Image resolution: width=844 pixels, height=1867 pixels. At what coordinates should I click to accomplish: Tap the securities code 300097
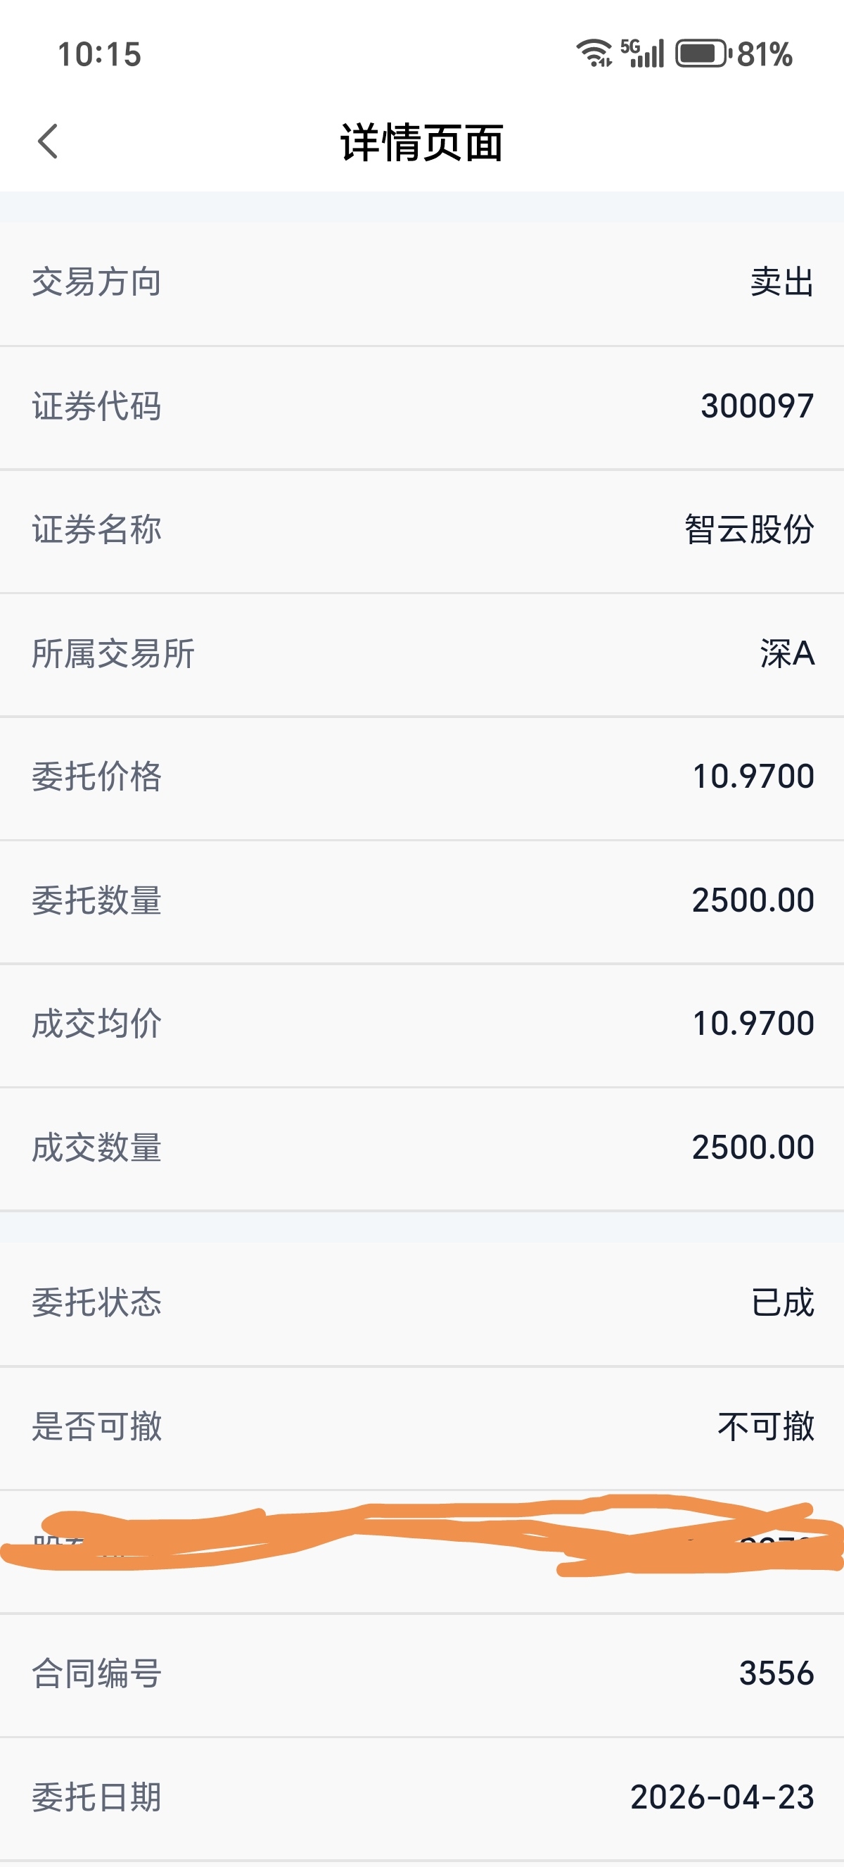pyautogui.click(x=757, y=406)
